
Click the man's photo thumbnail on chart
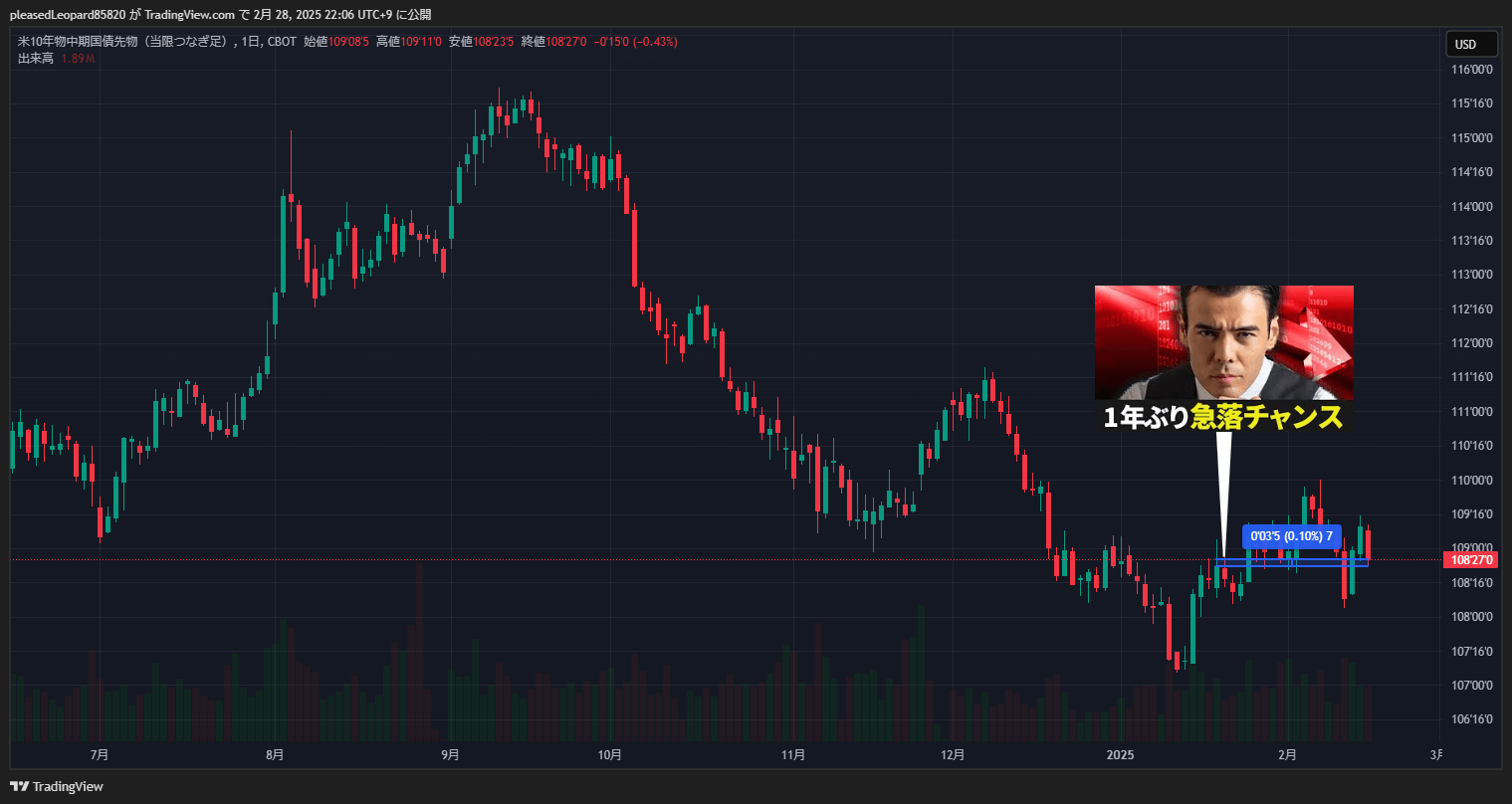[x=1223, y=342]
